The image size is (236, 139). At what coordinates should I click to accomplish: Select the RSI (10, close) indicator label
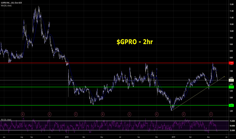tap(6, 120)
